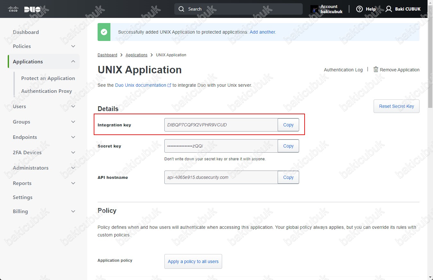Screen dimensions: 433x280
Task: Expand the Users sidebar chevron
Action: 73,107
